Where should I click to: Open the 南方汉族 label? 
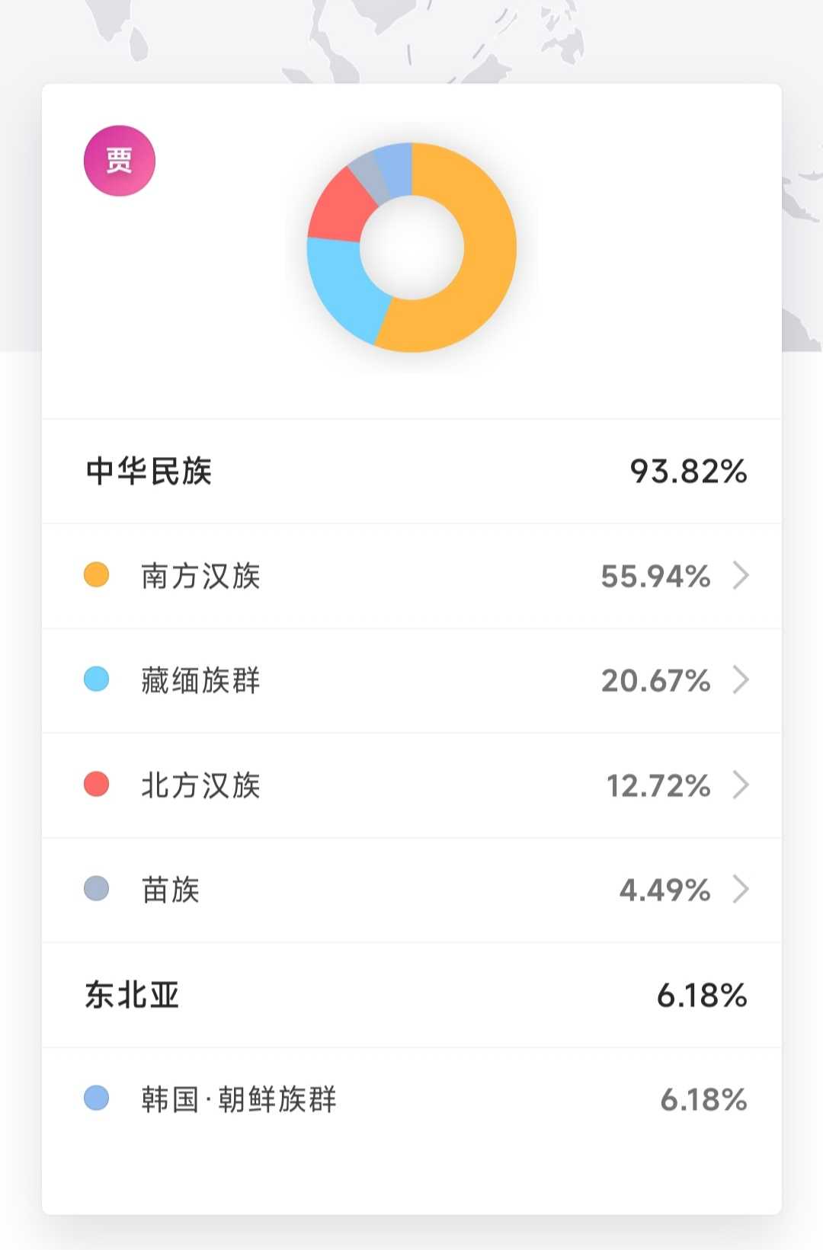[x=200, y=576]
